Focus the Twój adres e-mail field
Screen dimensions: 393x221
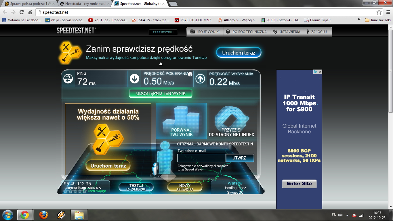(x=201, y=158)
